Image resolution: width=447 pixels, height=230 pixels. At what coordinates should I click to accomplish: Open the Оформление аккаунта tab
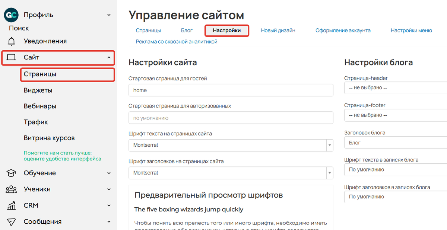pos(343,31)
